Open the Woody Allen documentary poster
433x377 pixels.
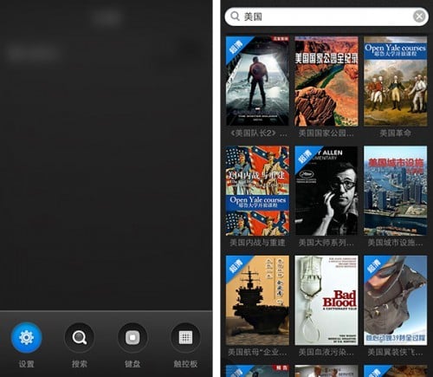(326, 191)
